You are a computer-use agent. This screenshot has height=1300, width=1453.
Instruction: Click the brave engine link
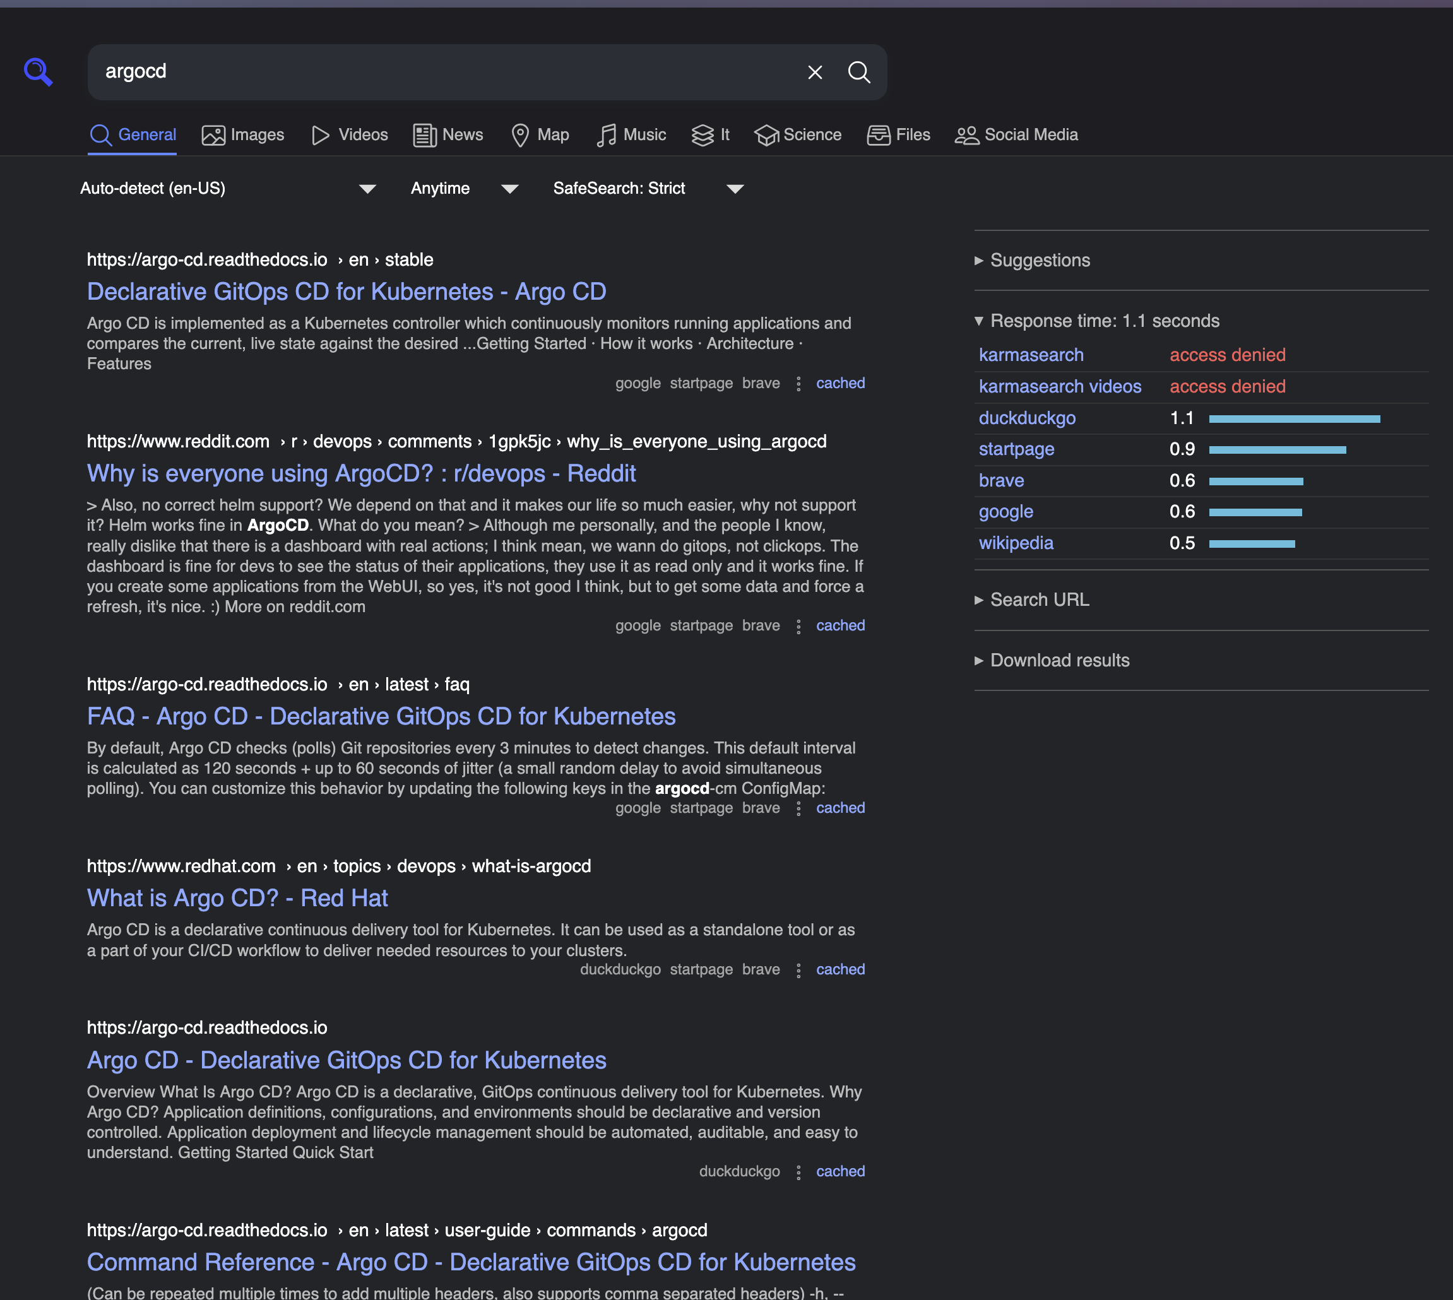(1002, 481)
